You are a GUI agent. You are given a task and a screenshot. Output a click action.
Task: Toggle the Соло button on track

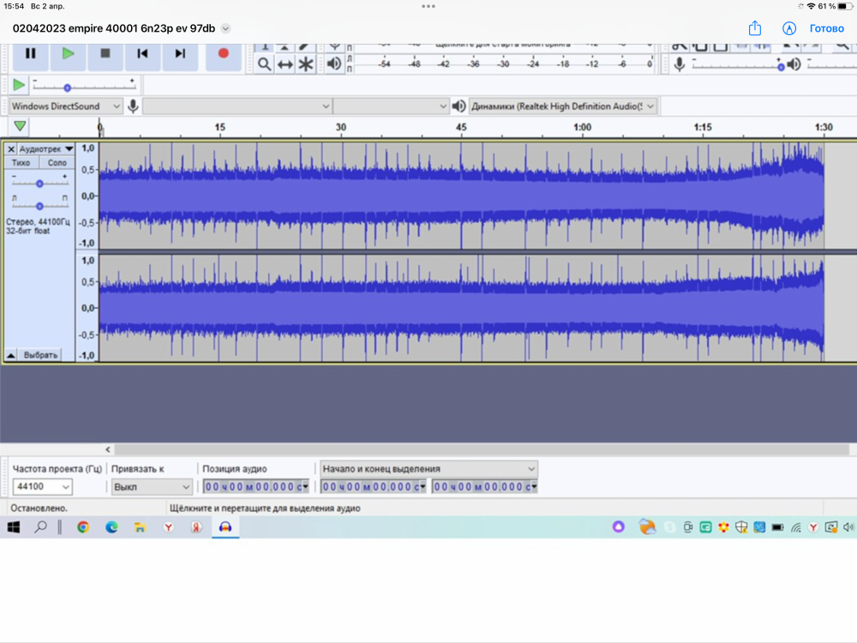[57, 163]
